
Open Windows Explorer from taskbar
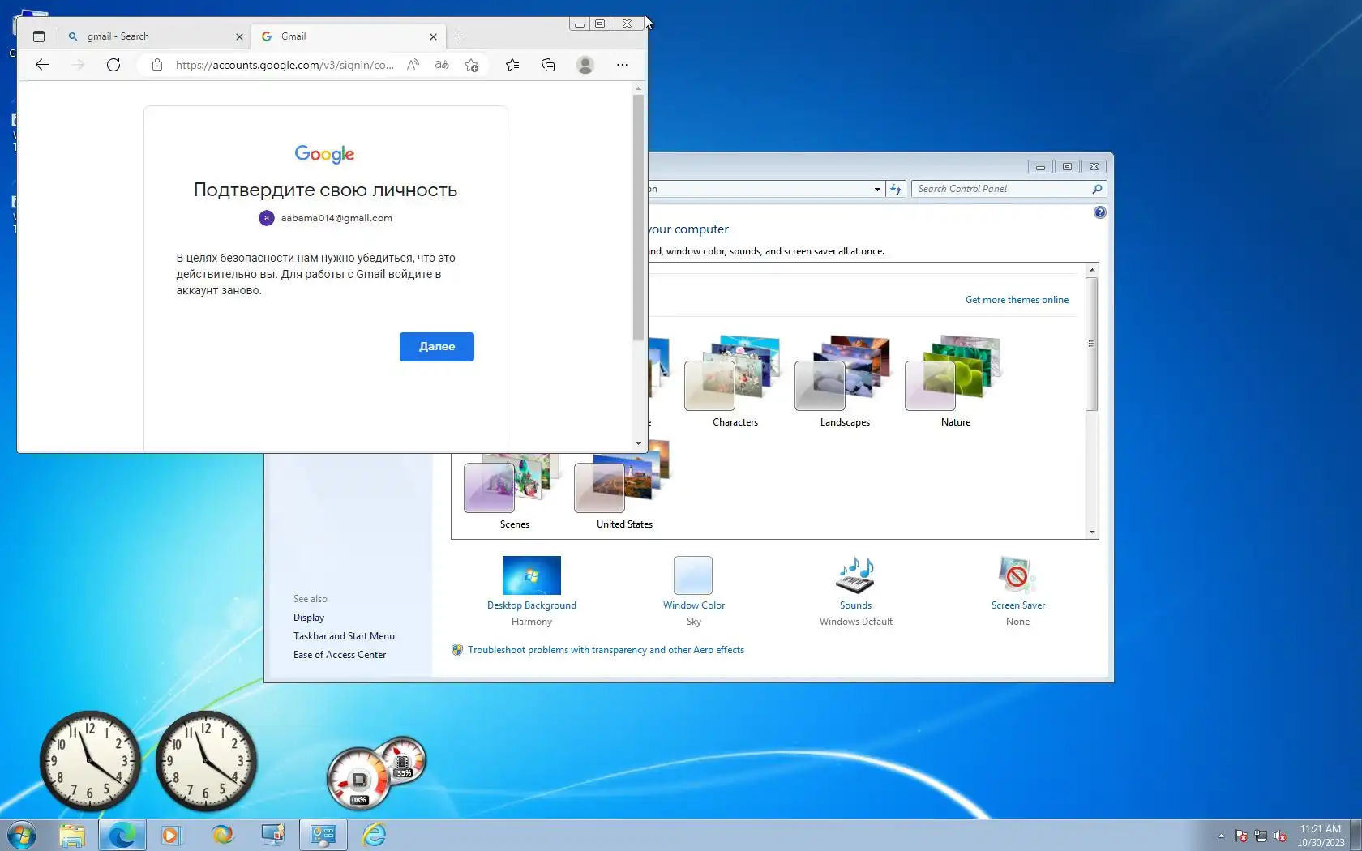(x=72, y=835)
